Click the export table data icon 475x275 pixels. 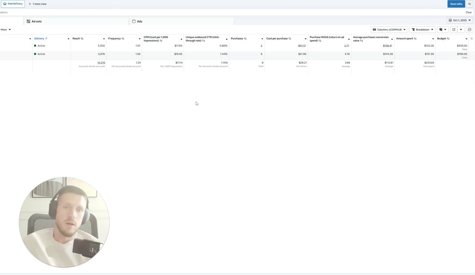coord(453,30)
